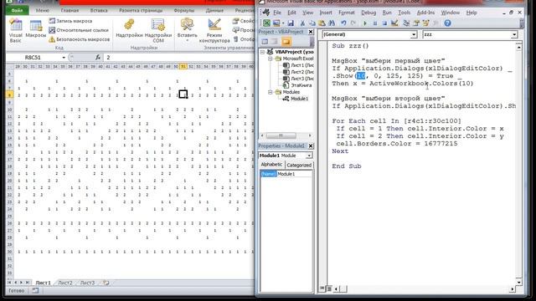Open the Excel Name Box dropdown arrow
This screenshot has width=536, height=301.
point(64,58)
